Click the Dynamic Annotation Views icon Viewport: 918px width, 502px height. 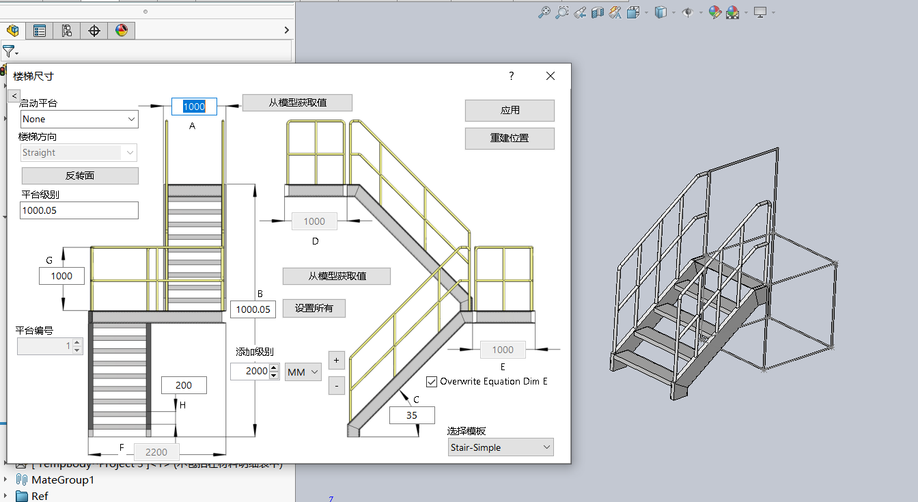(615, 12)
